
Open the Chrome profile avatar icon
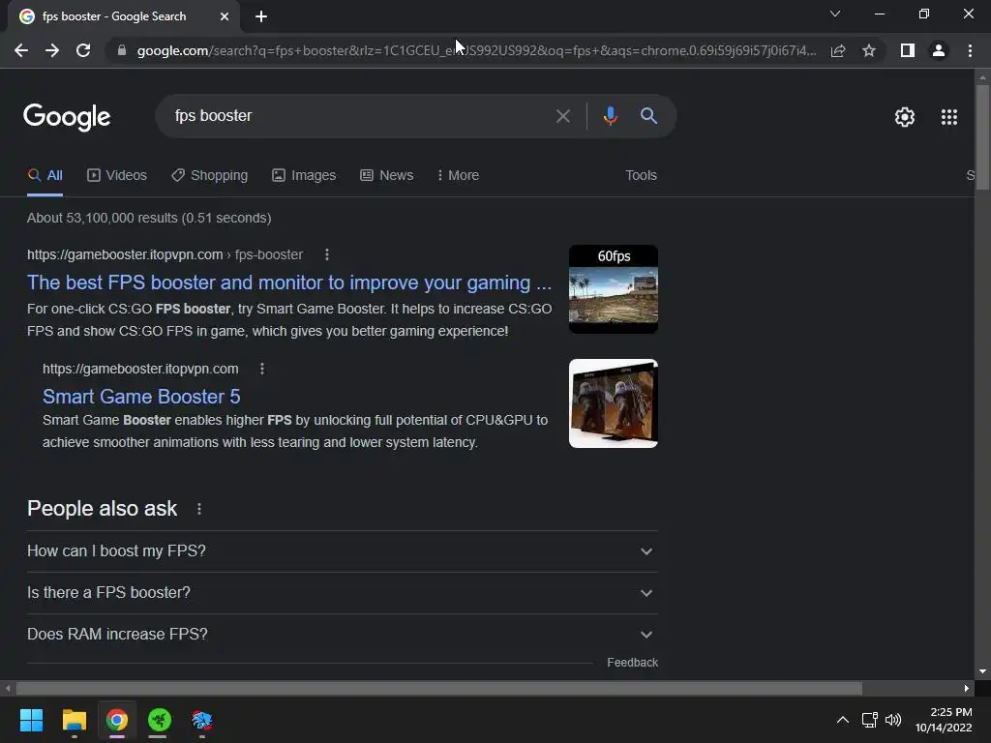(x=939, y=50)
